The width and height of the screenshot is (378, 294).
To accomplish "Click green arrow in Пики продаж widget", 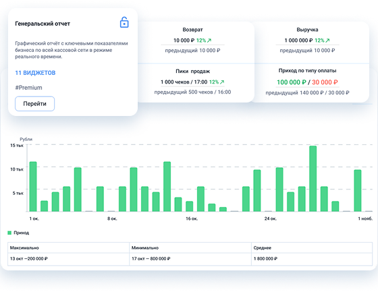I will (x=222, y=82).
